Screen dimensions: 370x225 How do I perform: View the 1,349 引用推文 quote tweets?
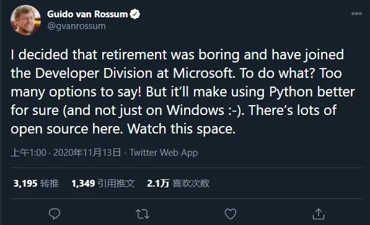(103, 184)
